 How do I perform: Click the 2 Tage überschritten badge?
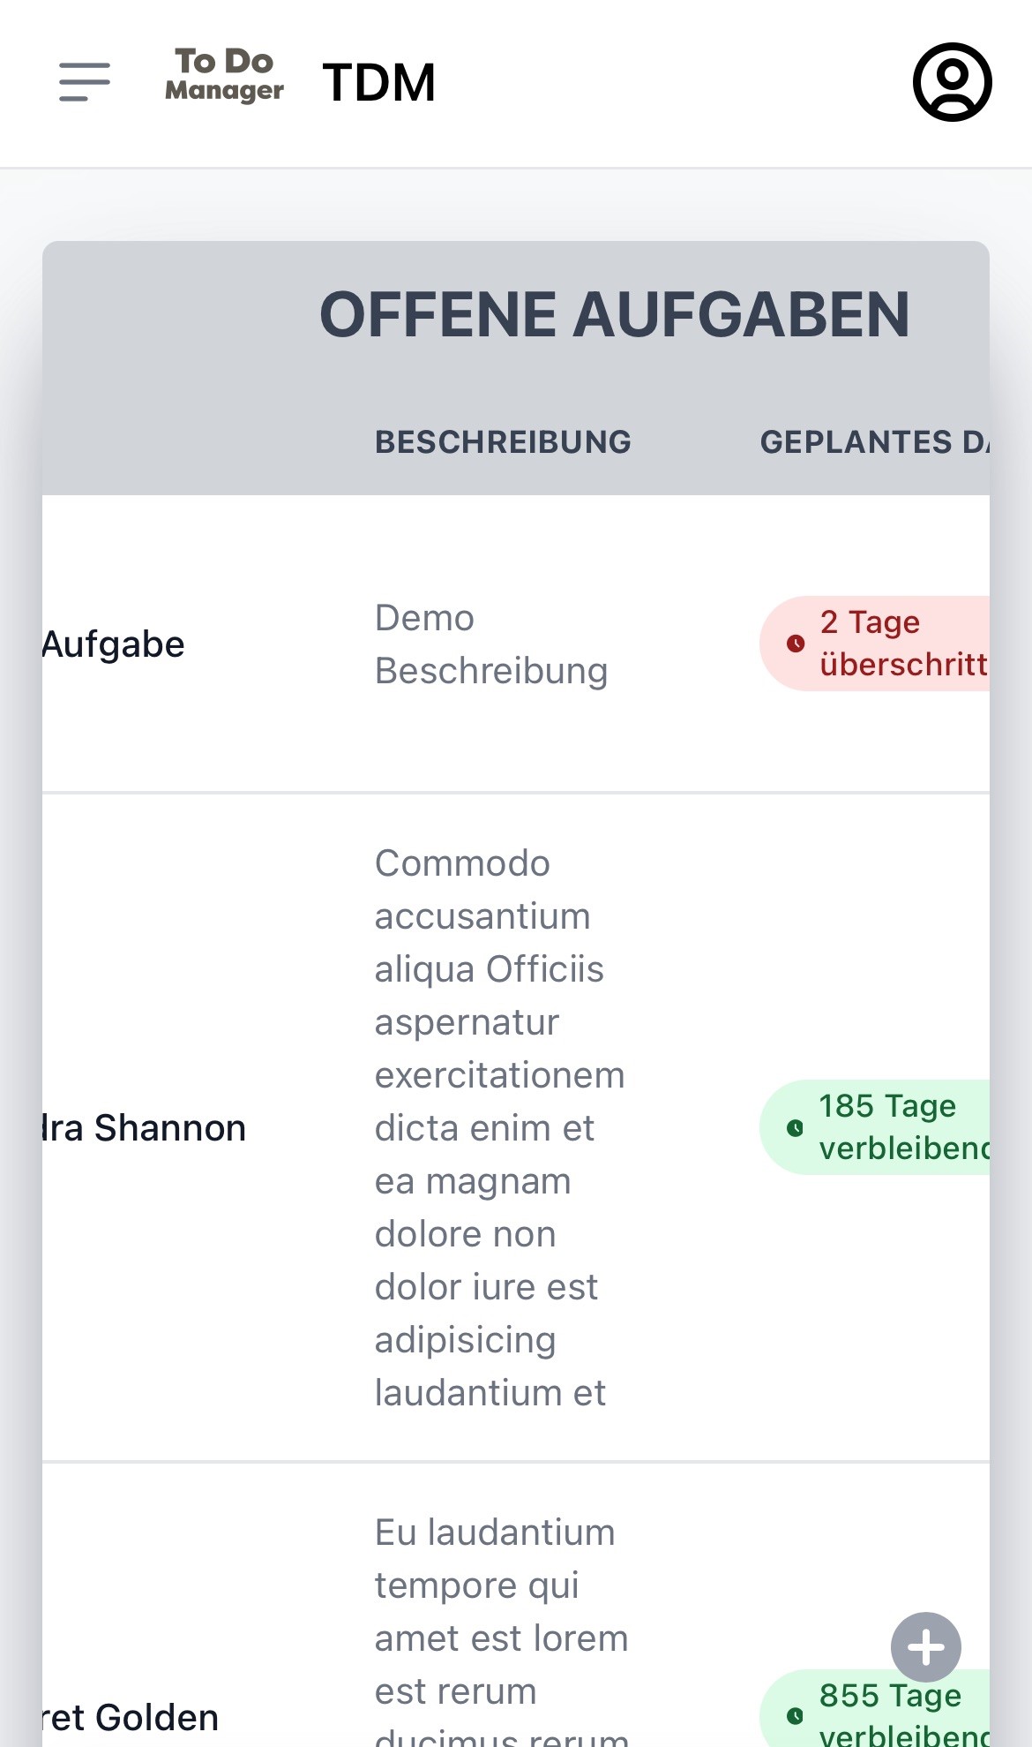point(875,644)
